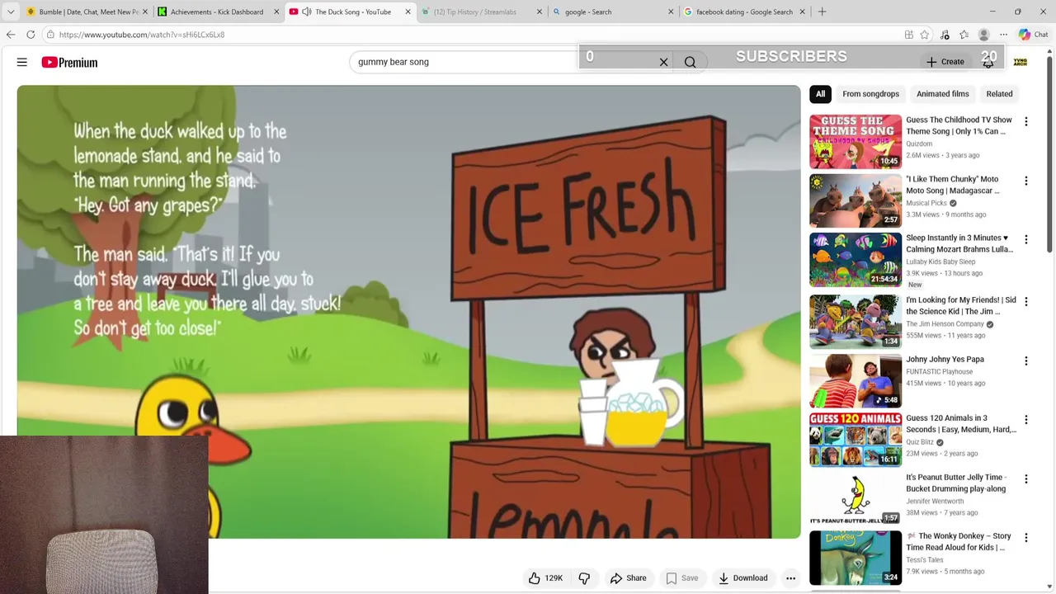Image resolution: width=1056 pixels, height=594 pixels.
Task: Open options menu for Johny Johny Yes Papa
Action: coord(1025,361)
